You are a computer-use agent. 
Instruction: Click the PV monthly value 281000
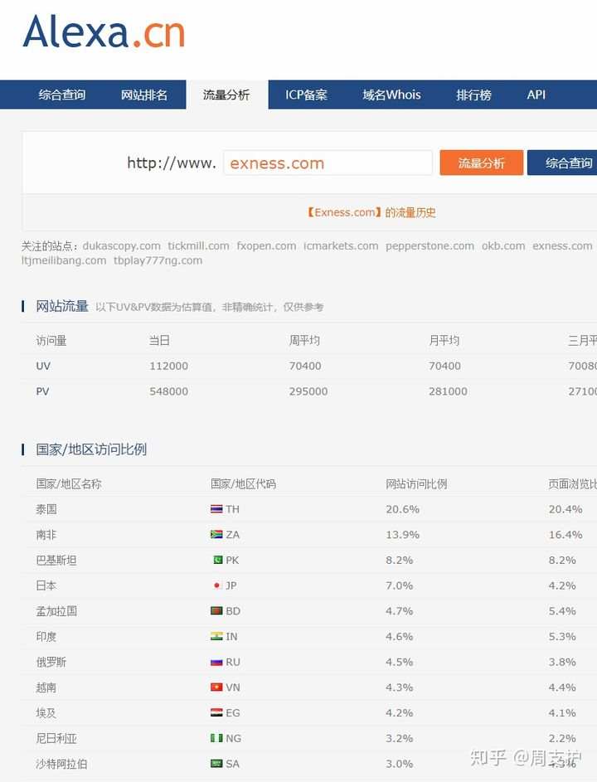[448, 391]
